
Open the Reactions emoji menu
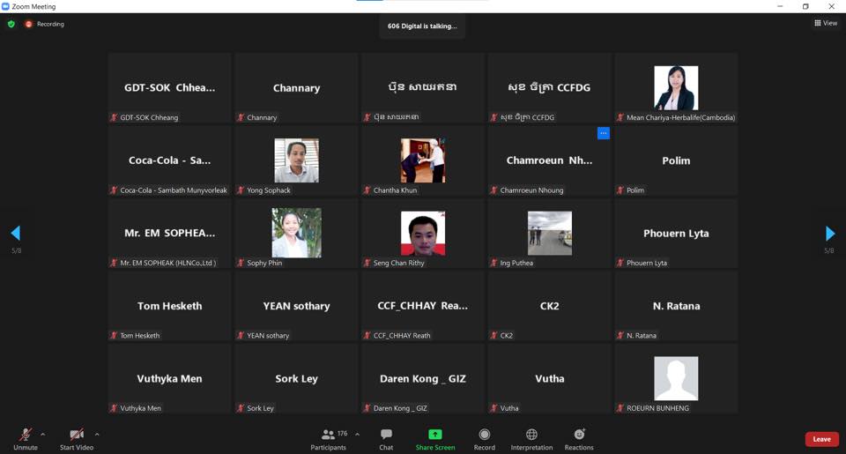point(579,438)
